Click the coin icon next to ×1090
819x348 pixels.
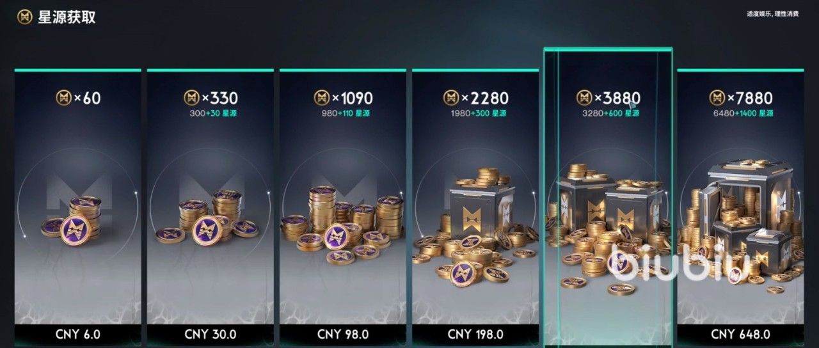pos(322,98)
